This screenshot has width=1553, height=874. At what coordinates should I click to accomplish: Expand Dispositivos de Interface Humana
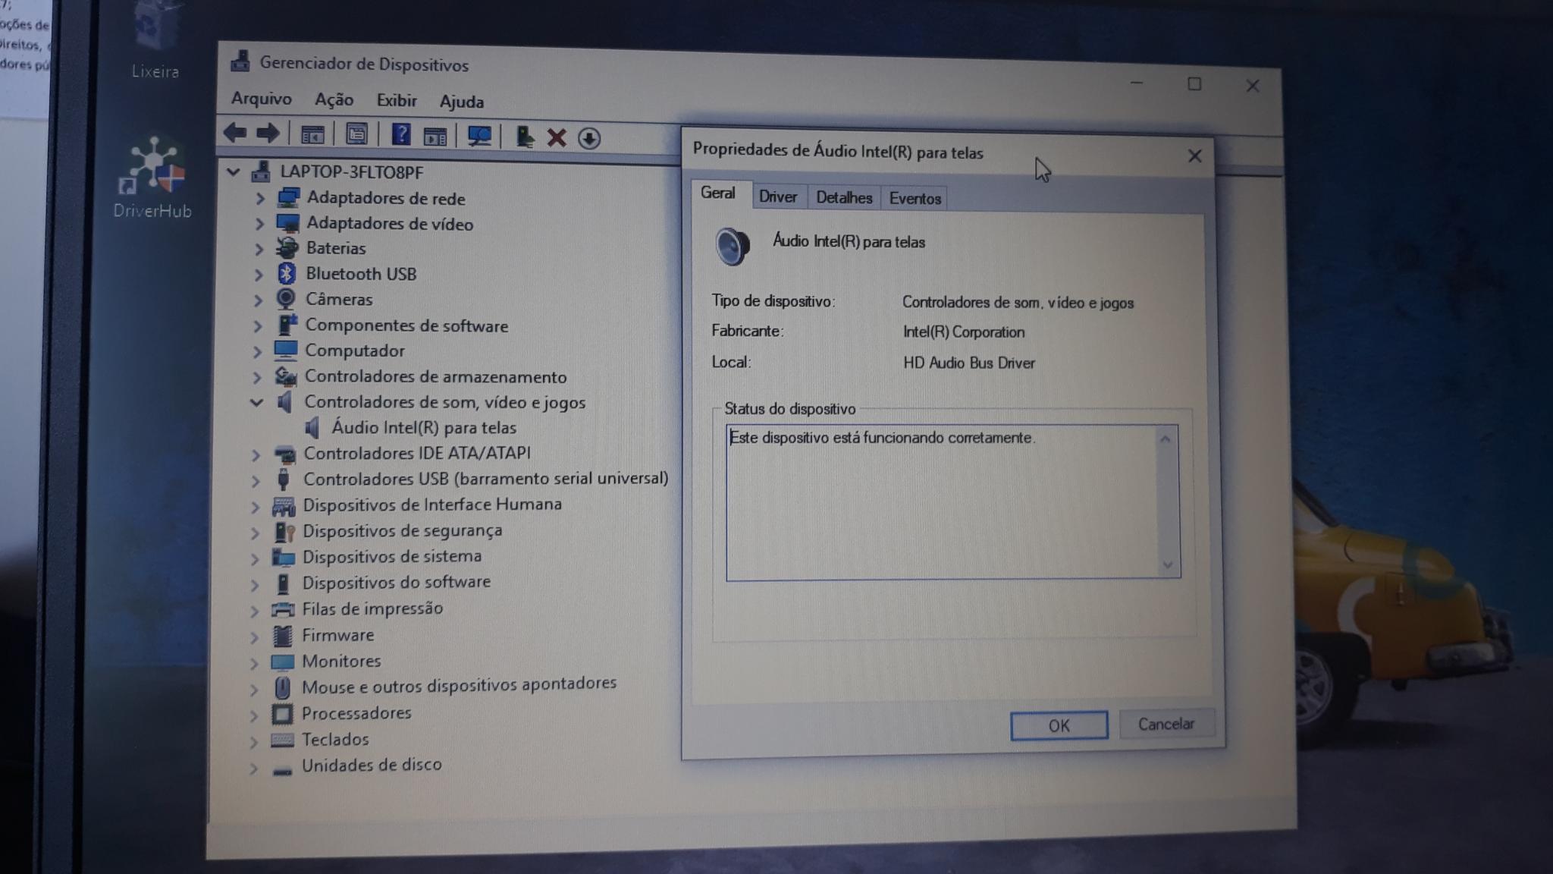pyautogui.click(x=256, y=507)
